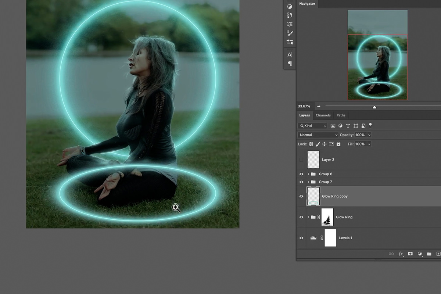Image resolution: width=441 pixels, height=294 pixels.
Task: Open the Kind filter dropdown
Action: 312,126
